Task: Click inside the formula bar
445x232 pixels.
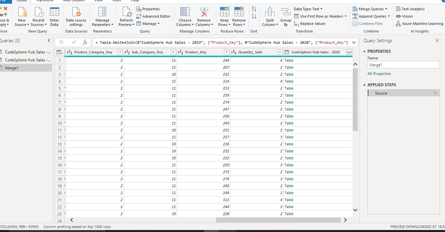Action: [x=221, y=43]
